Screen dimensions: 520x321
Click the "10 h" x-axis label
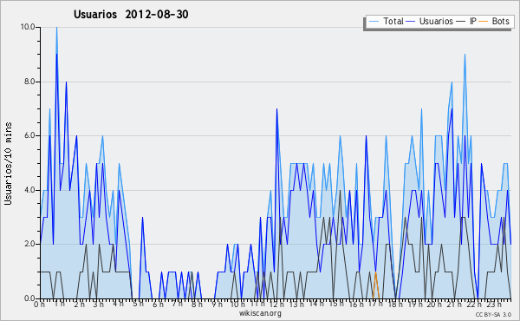pos(237,305)
